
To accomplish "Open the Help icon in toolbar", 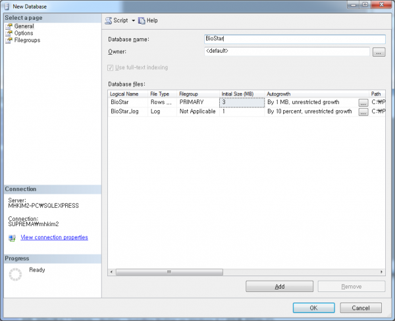I will point(142,20).
